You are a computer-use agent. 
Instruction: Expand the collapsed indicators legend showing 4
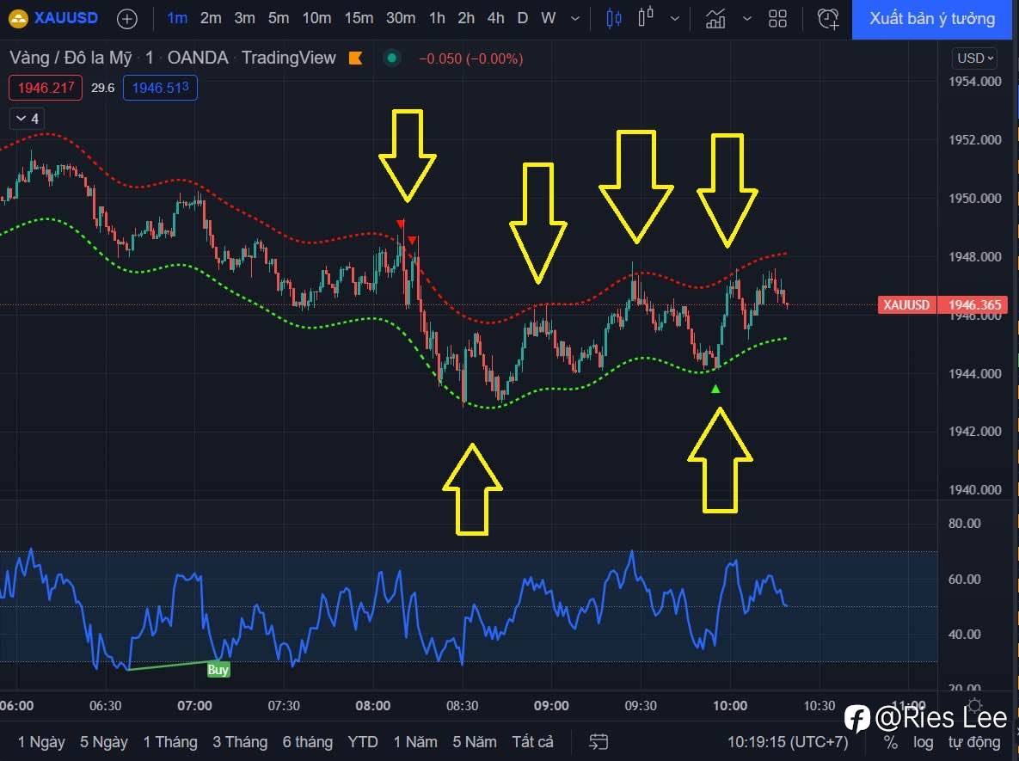[28, 119]
